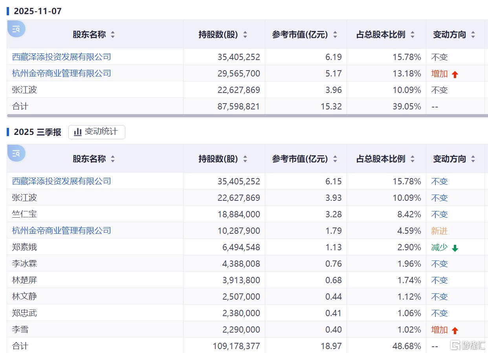Viewport: 488px width, 353px height.
Task: Open 杭州金帝商业管理有限公司 link in 三季报 table
Action: pyautogui.click(x=62, y=231)
